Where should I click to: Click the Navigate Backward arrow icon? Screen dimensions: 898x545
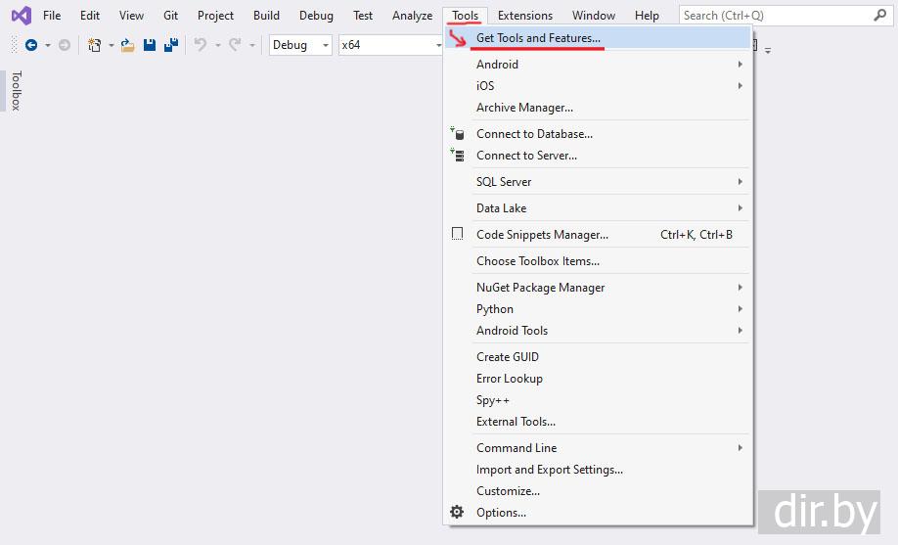(31, 45)
